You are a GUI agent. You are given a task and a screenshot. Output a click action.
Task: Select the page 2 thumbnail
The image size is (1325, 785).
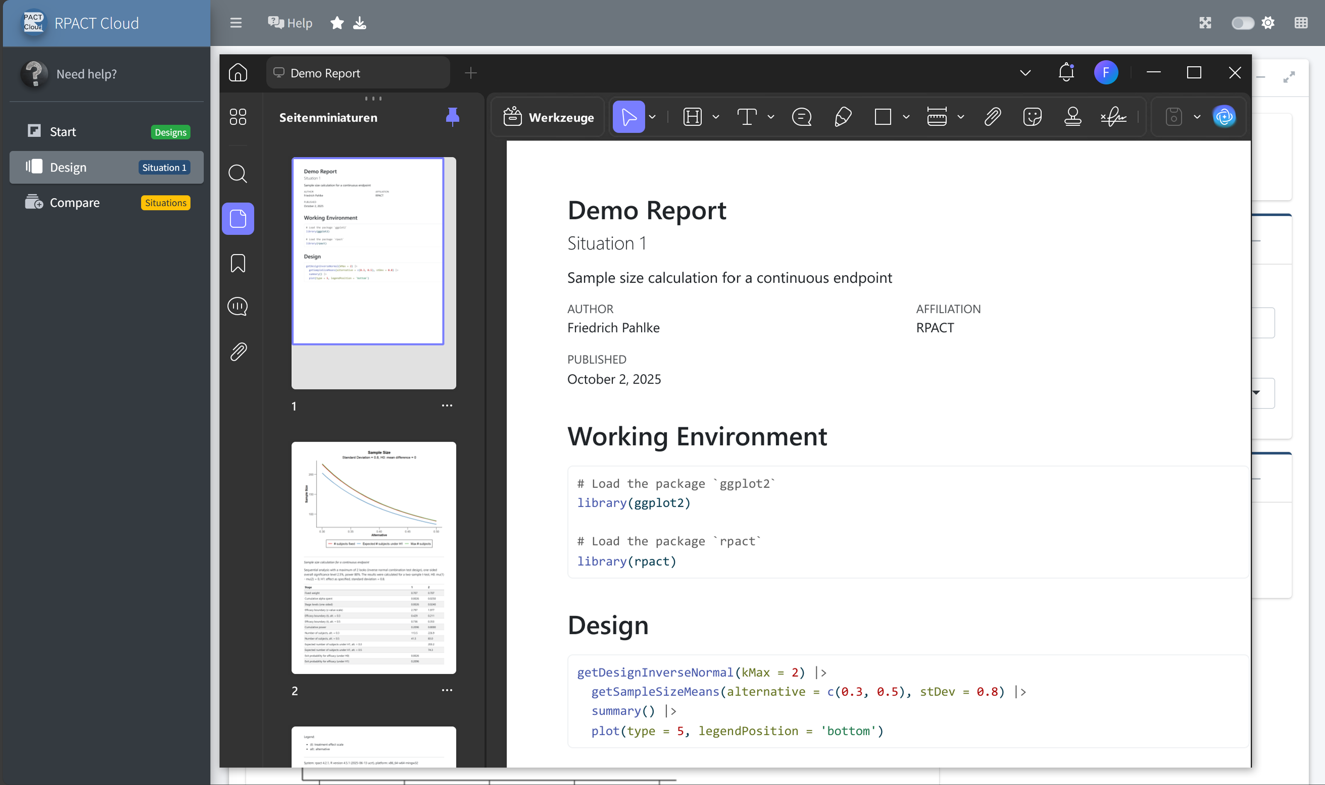pyautogui.click(x=373, y=557)
